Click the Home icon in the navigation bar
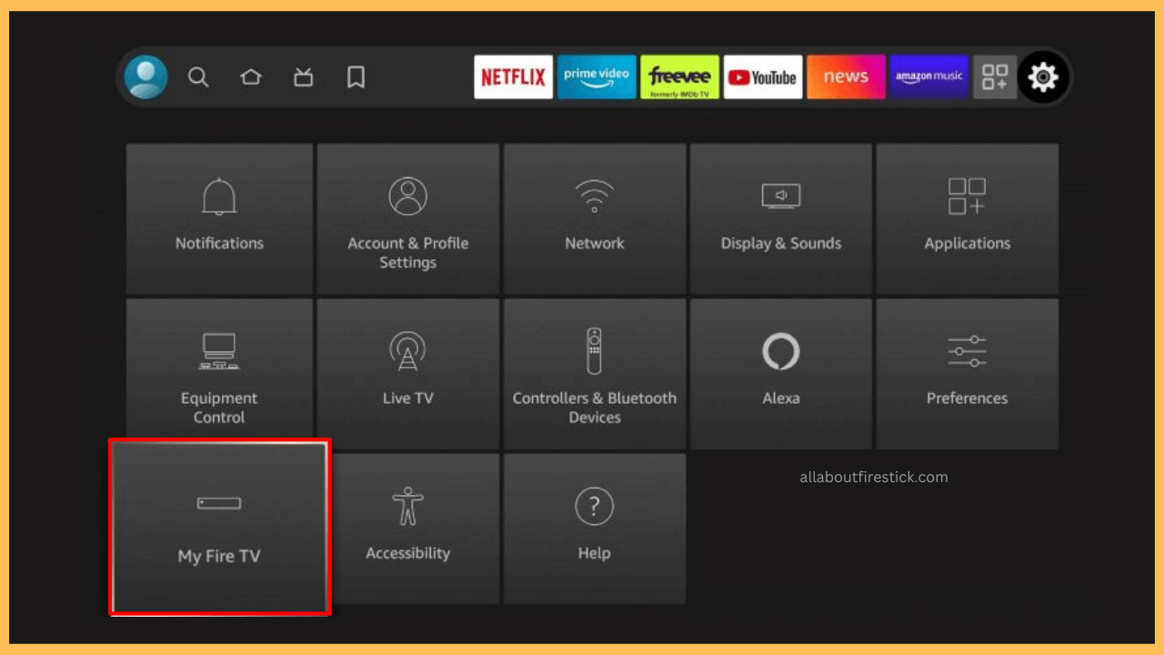Image resolution: width=1164 pixels, height=655 pixels. pos(251,77)
